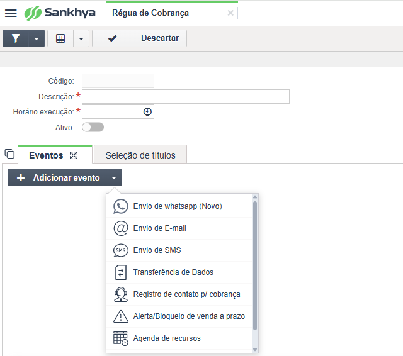
Task: Confirm with the checkmark save button
Action: tap(113, 38)
